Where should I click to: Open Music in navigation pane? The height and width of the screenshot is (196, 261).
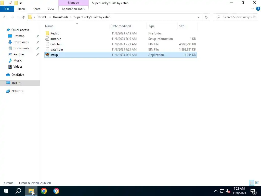(18, 60)
